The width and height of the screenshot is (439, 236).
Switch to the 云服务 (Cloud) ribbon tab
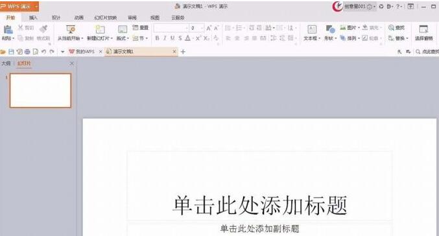click(x=178, y=18)
